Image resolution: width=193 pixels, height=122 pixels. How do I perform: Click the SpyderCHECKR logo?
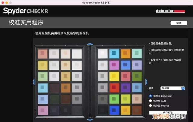point(26,11)
